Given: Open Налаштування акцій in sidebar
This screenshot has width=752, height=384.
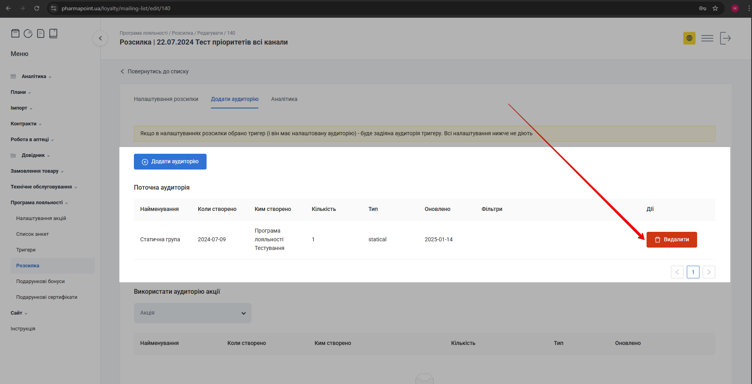Looking at the screenshot, I should click(x=41, y=218).
